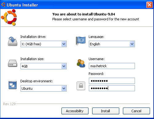Start installation with the Install button
Screen dimensions: 154x119
[x=106, y=111]
